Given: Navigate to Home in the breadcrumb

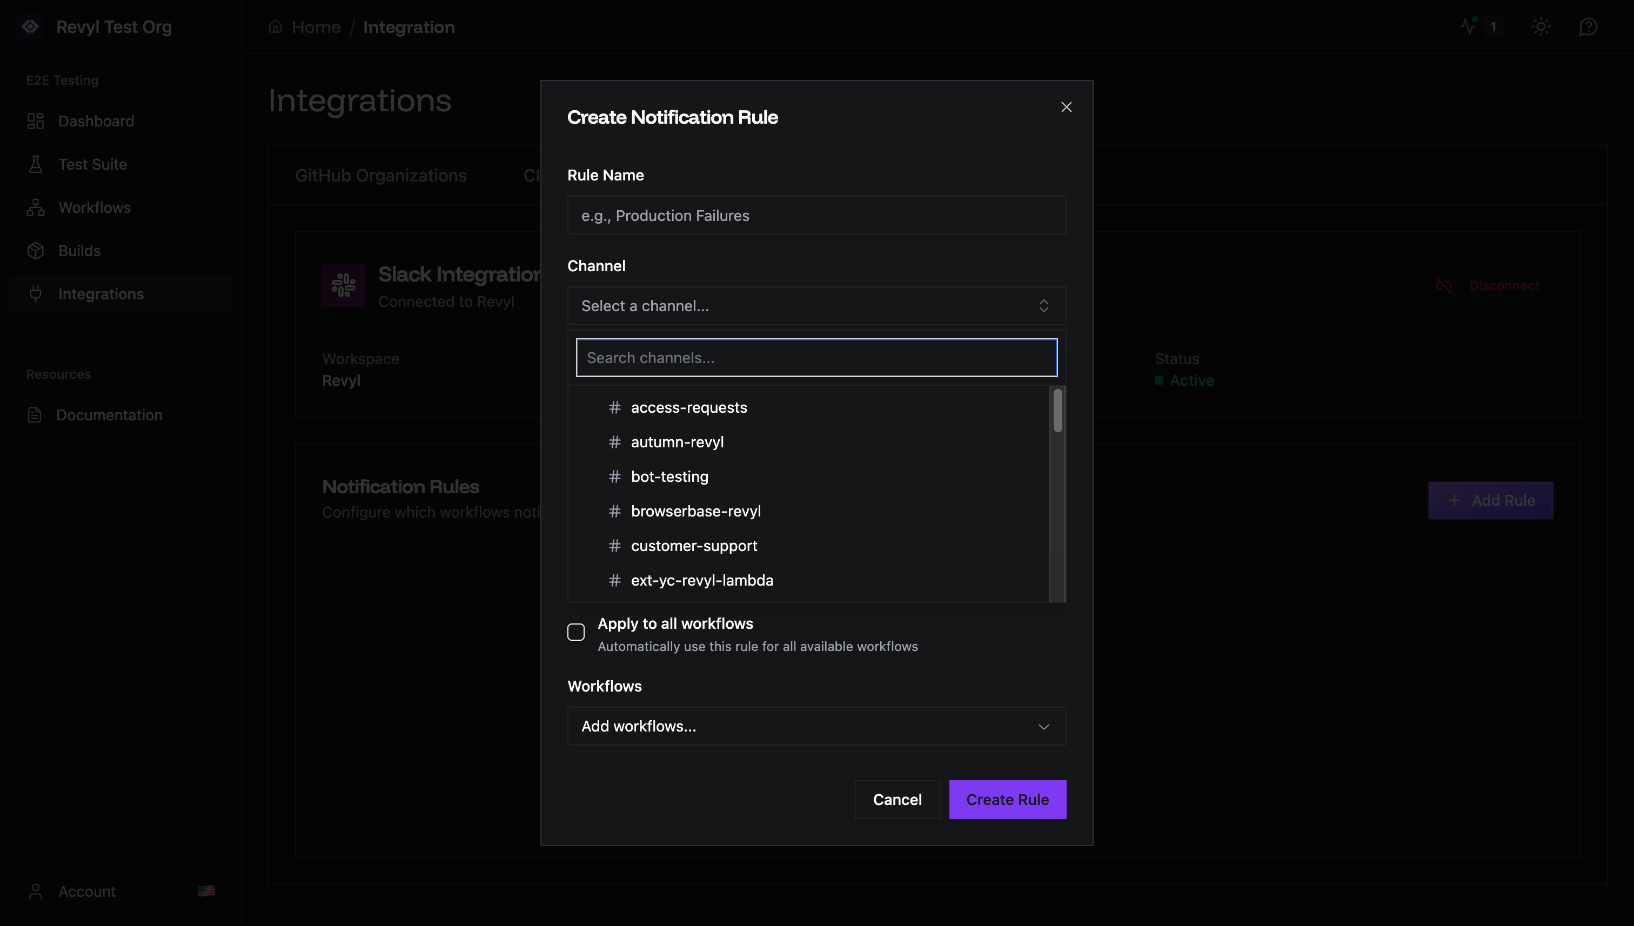Looking at the screenshot, I should (316, 26).
